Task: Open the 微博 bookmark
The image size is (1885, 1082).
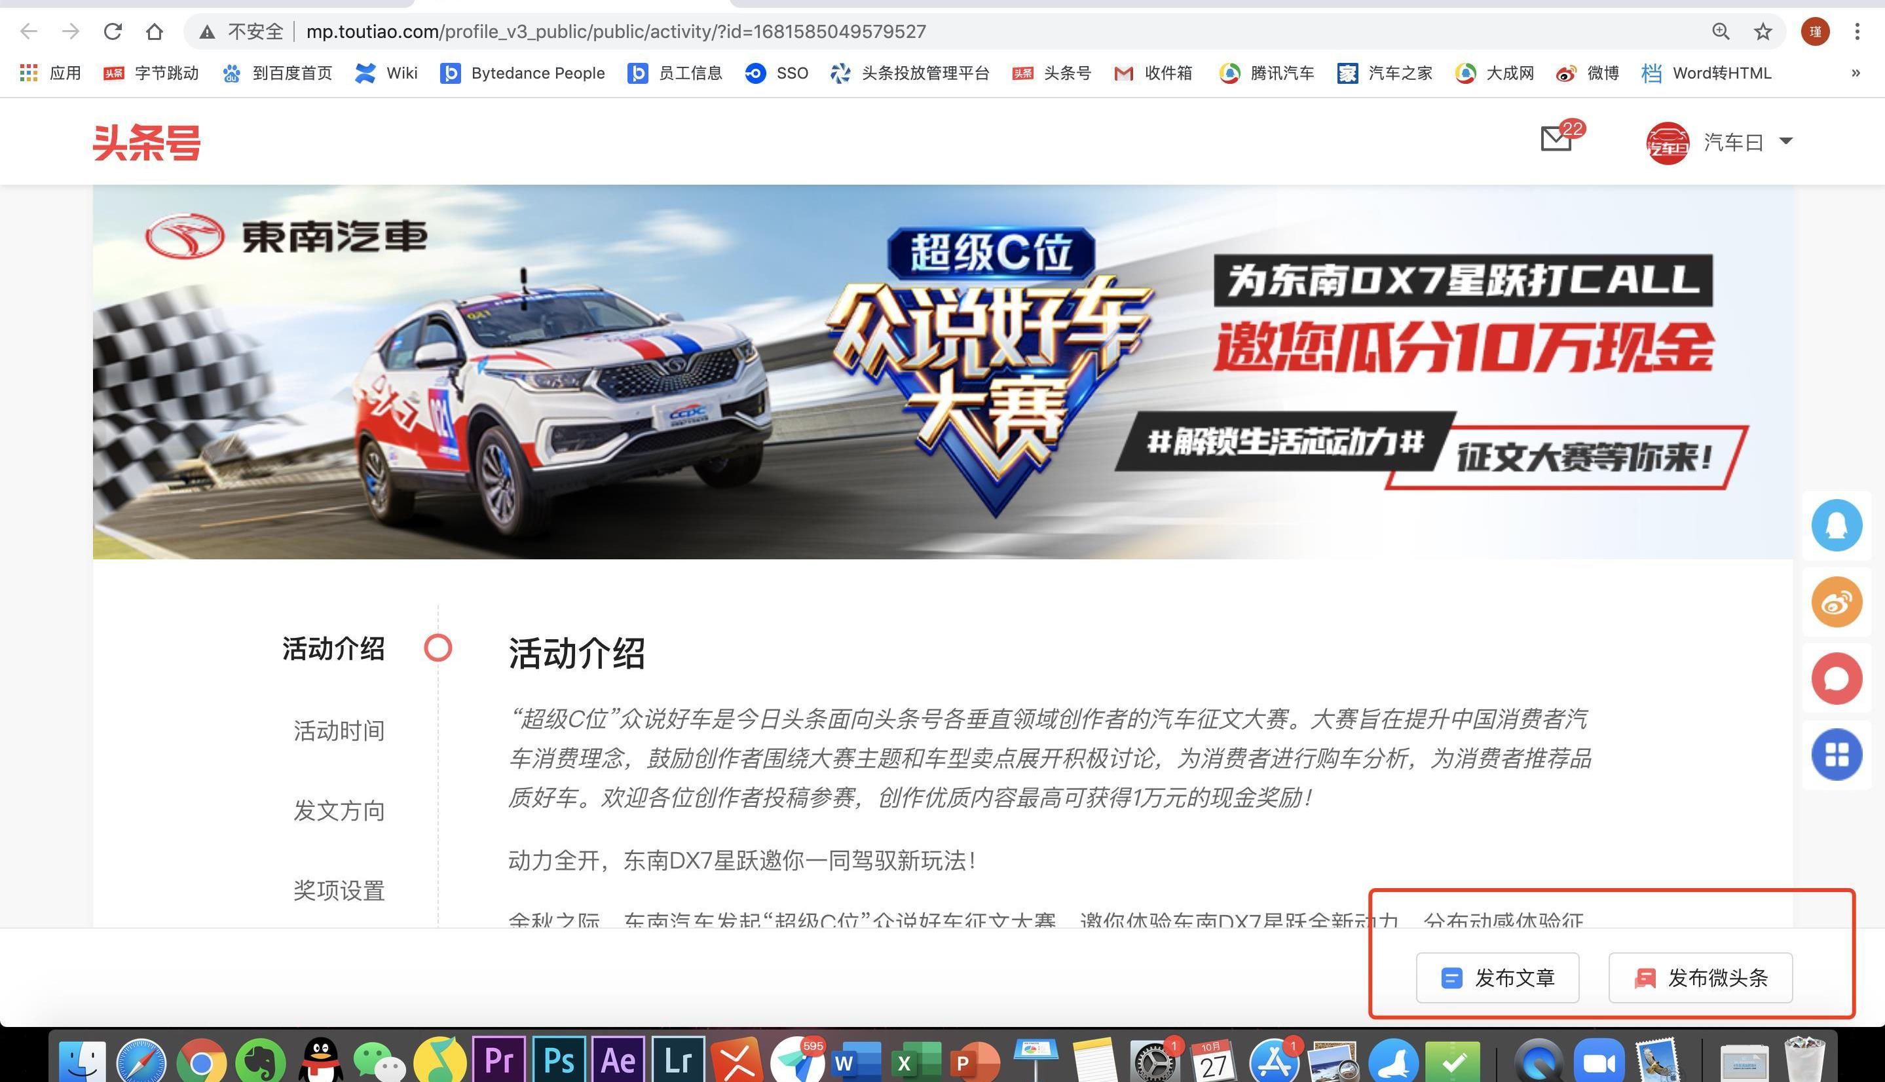Action: [x=1588, y=73]
